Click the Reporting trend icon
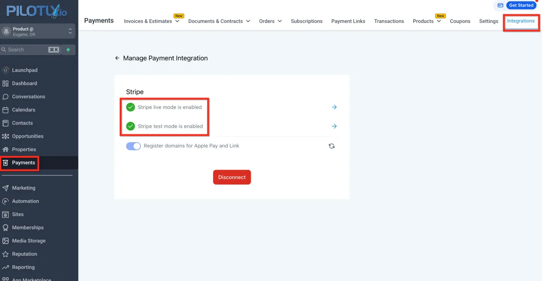Viewport: 542px width, 281px height. 5,267
